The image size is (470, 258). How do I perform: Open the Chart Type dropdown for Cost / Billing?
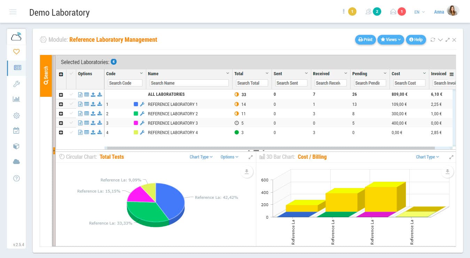point(427,157)
